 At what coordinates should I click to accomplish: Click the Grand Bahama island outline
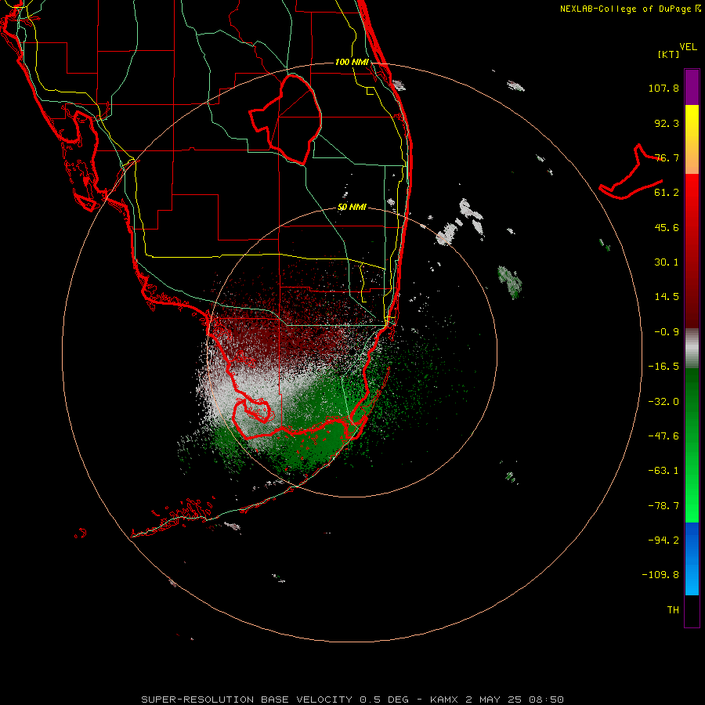coord(631,172)
